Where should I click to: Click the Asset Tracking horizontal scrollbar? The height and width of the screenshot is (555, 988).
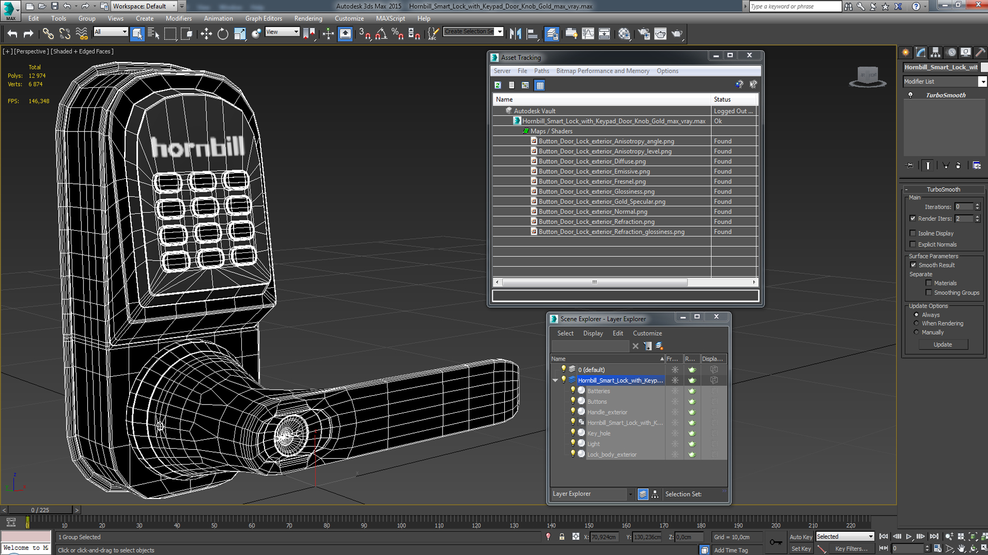pyautogui.click(x=594, y=282)
